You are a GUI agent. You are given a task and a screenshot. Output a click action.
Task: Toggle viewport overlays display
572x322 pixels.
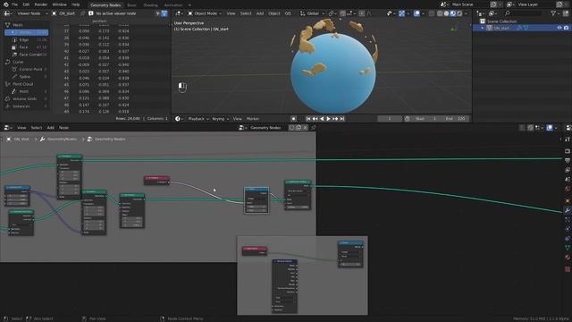coord(416,13)
